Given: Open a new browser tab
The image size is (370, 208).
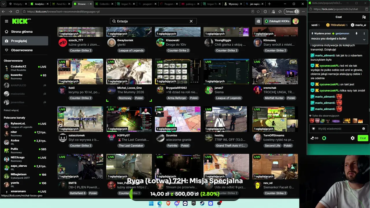Looking at the screenshot, I should [x=269, y=4].
